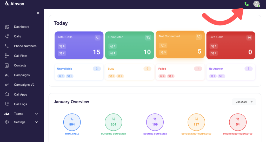The height and width of the screenshot is (142, 266).
Task: Click the No Answer status card
Action: click(230, 72)
